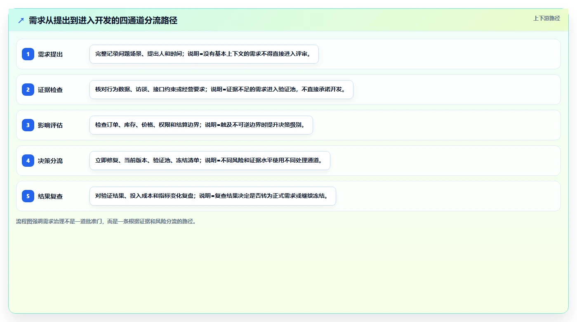Viewport: 577px width, 322px height.
Task: Select the step 2 number badge
Action: pos(28,90)
